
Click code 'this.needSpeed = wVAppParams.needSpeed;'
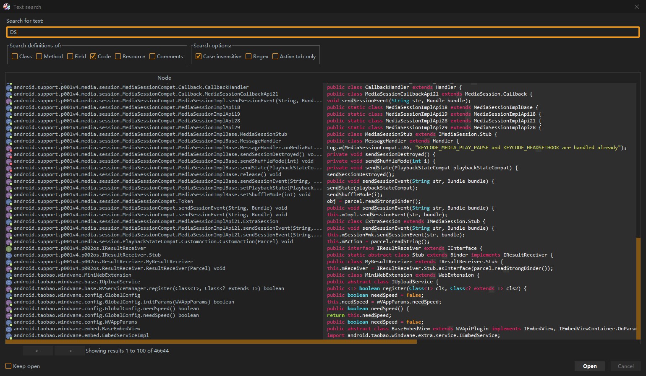384,302
